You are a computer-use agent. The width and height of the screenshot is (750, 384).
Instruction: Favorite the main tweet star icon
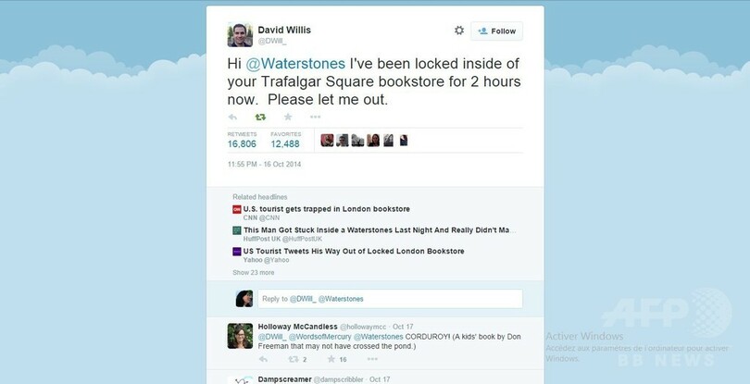tap(288, 117)
